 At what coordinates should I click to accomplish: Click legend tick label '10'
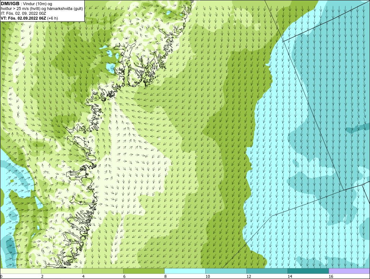[x=208, y=276]
